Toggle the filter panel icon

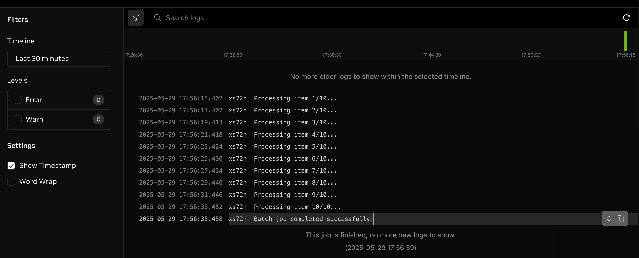(x=135, y=18)
